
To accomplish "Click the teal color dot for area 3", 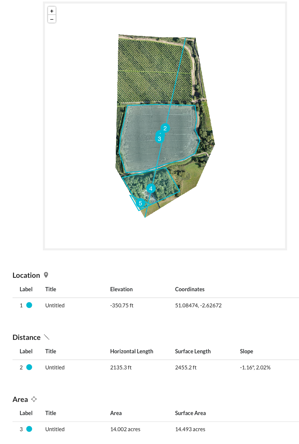I will click(29, 429).
